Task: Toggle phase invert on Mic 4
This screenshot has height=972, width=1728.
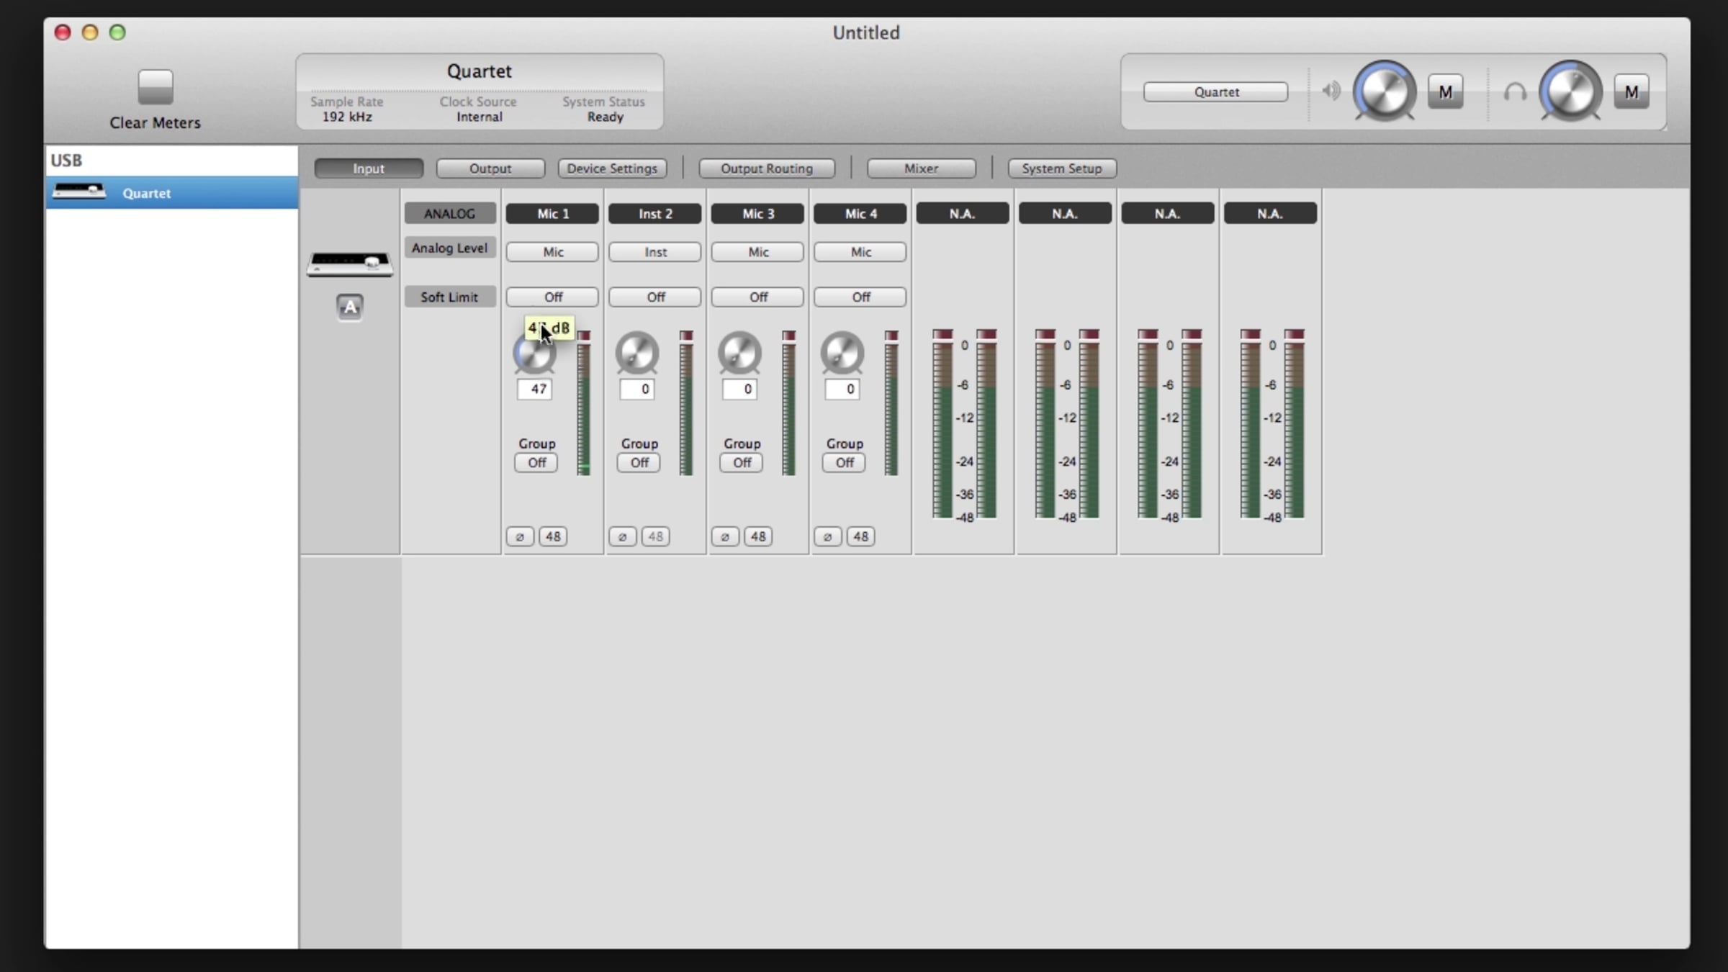Action: coord(828,536)
